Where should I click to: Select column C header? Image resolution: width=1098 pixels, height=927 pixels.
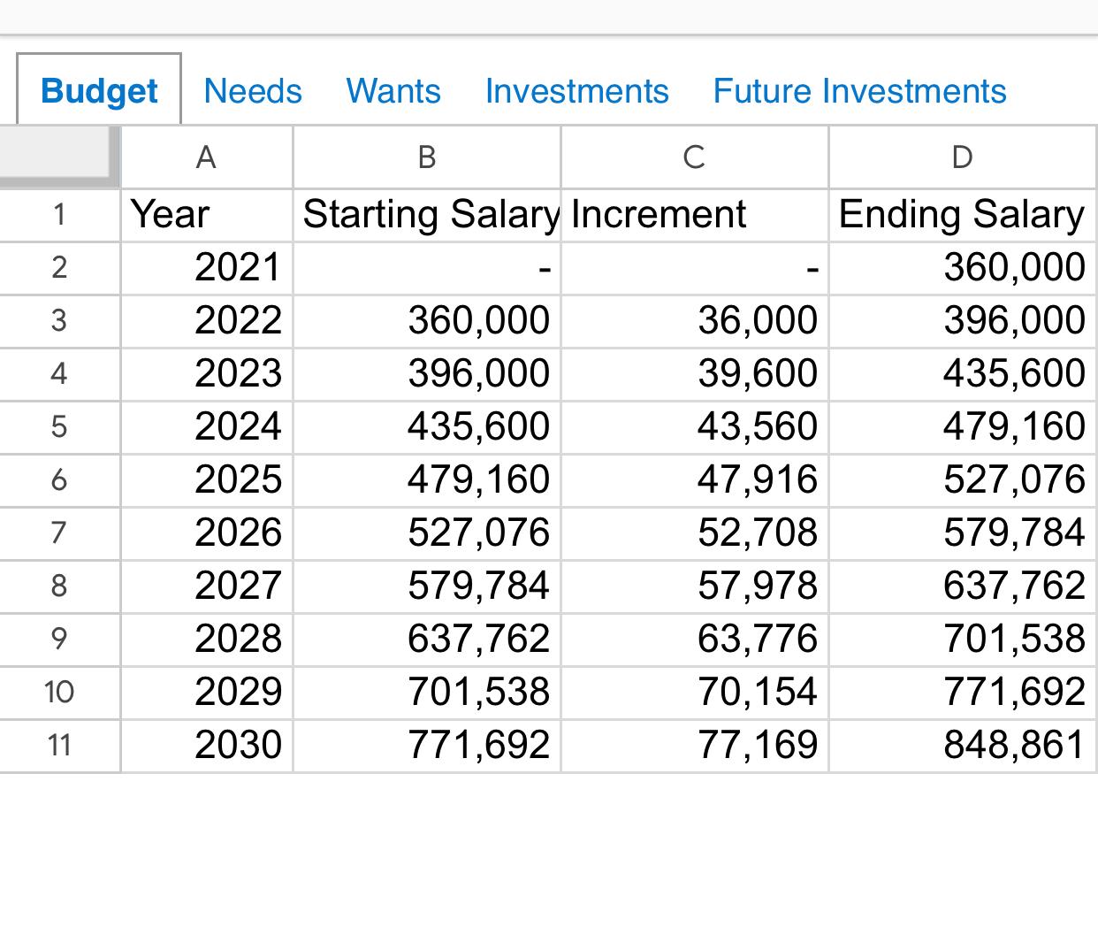click(x=694, y=157)
